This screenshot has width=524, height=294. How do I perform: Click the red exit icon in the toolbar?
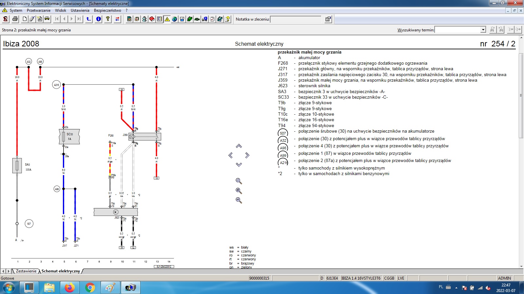6,19
